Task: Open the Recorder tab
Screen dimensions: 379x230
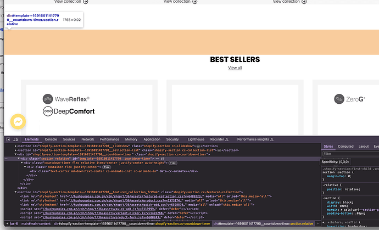Action: pos(217,139)
